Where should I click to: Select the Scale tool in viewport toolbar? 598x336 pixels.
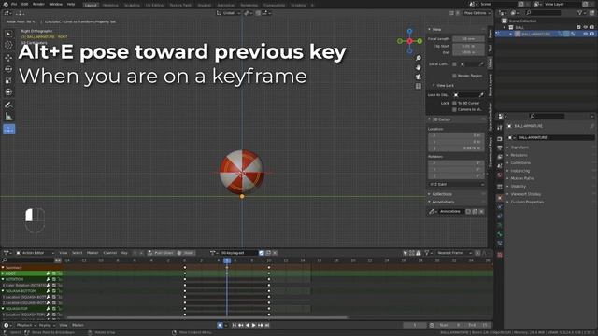[x=8, y=81]
